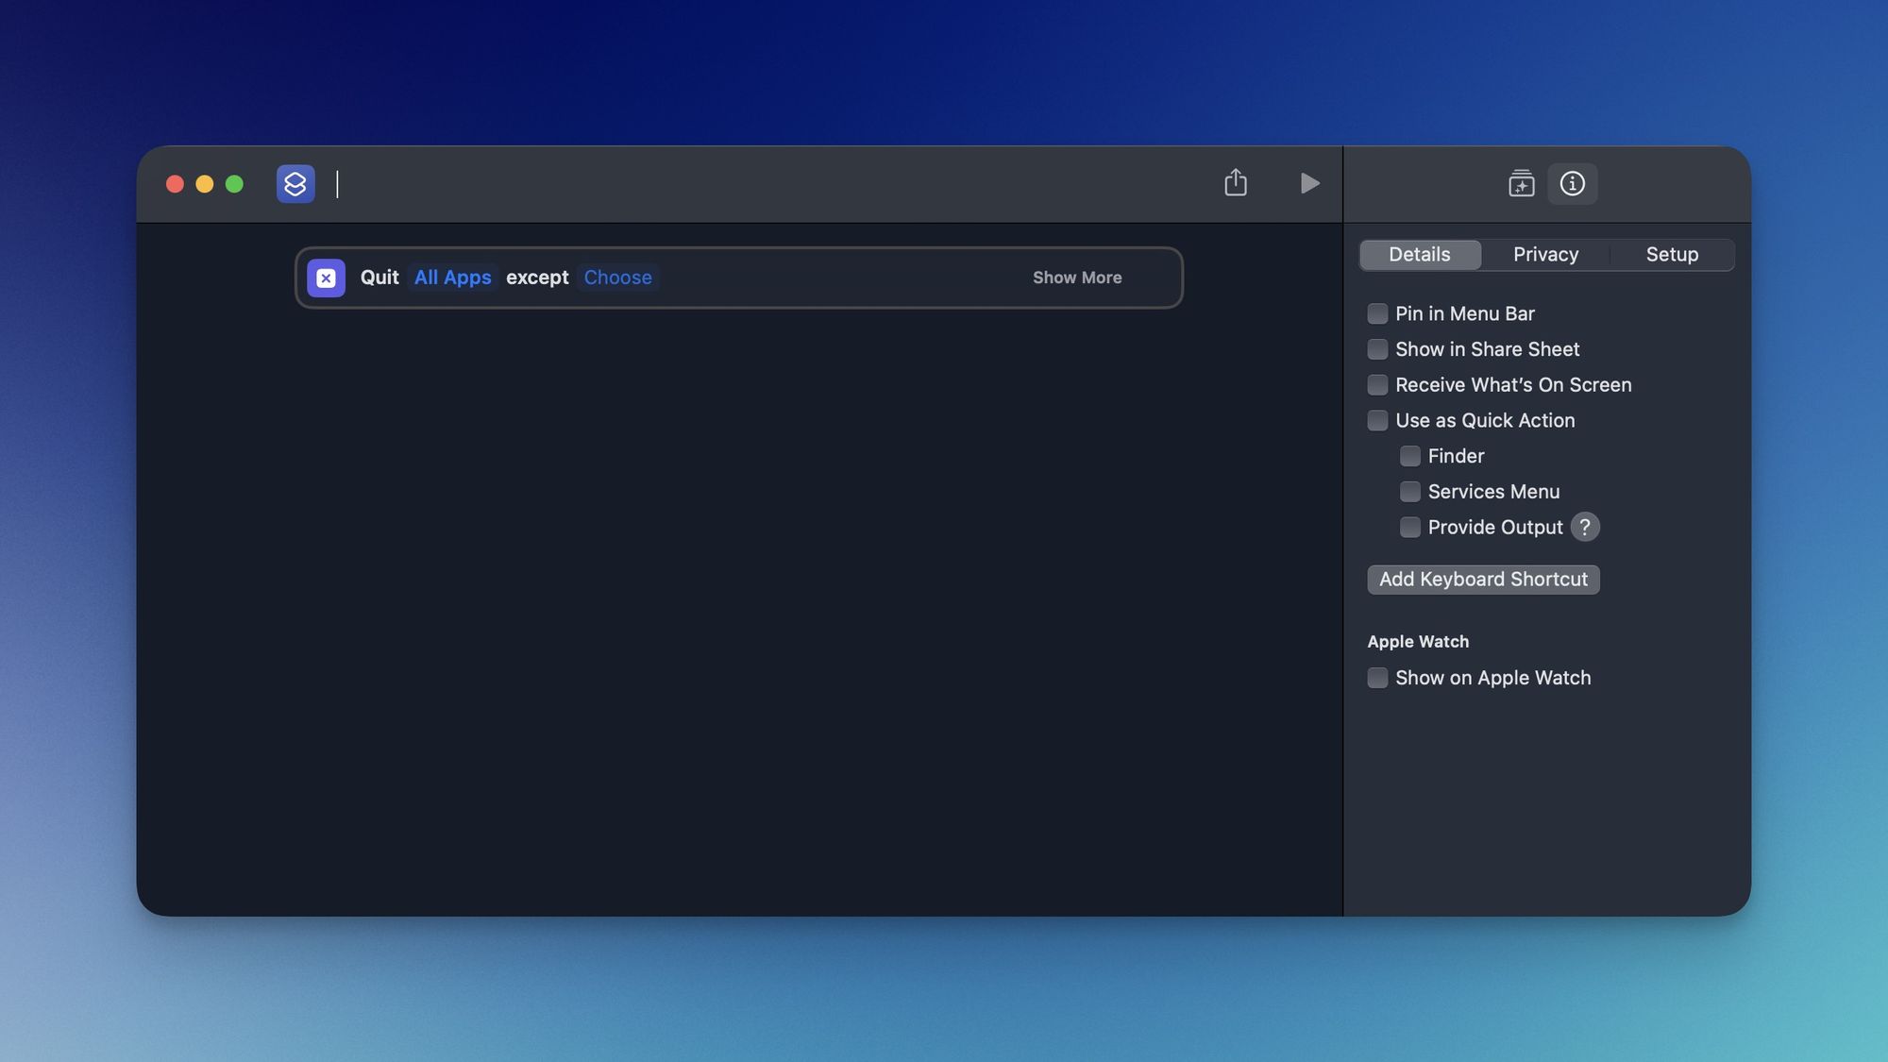The width and height of the screenshot is (1888, 1062).
Task: Click Choose to pick excepted apps
Action: [617, 278]
